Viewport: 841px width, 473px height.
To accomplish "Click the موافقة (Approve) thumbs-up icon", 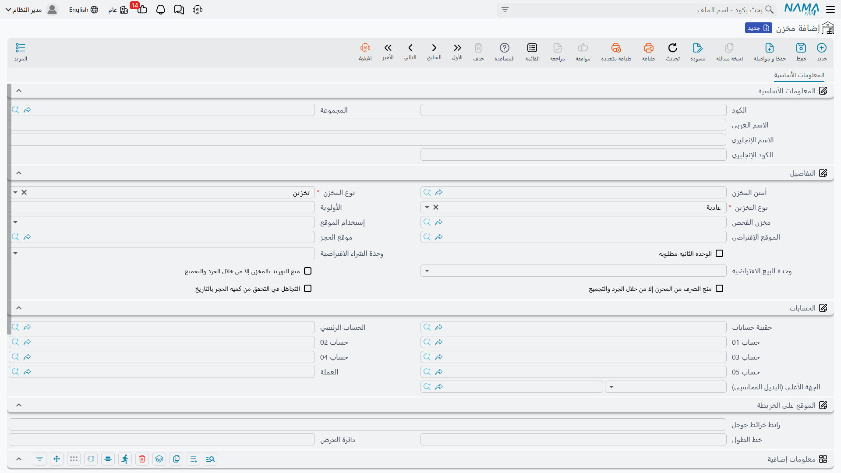I will click(x=583, y=48).
